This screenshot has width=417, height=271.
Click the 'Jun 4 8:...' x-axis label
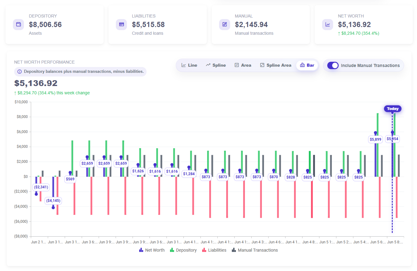coord(311,242)
